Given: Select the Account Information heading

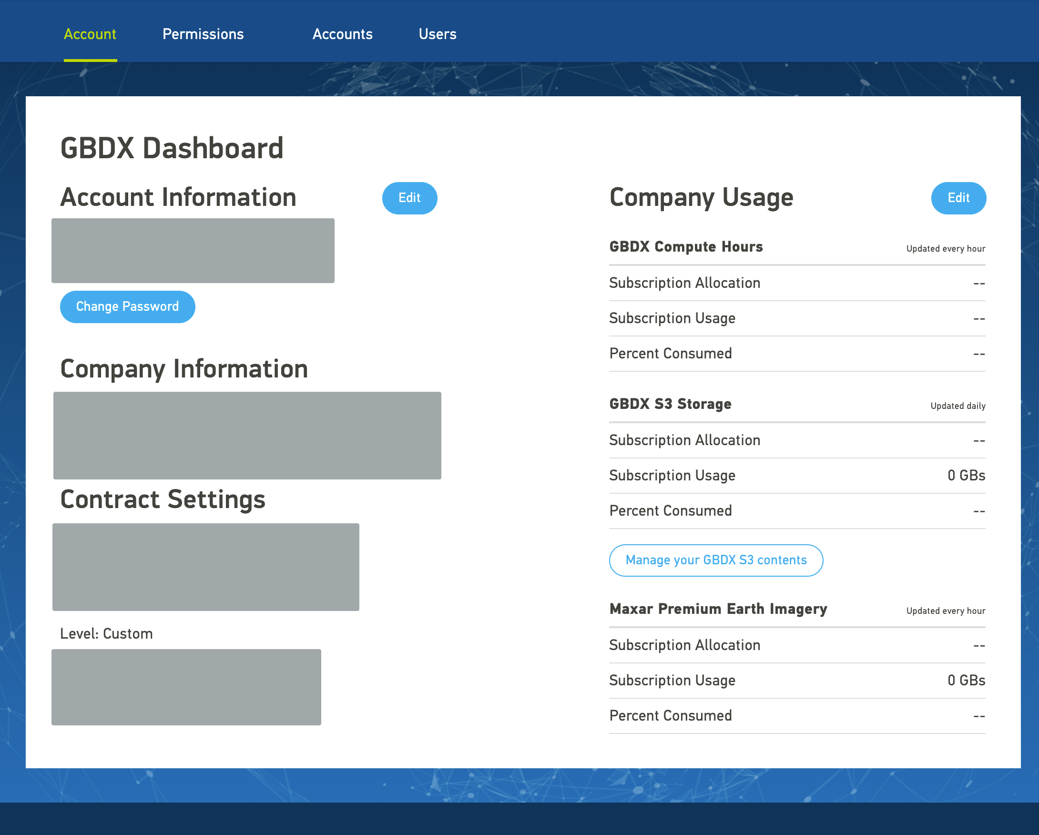Looking at the screenshot, I should [x=178, y=197].
